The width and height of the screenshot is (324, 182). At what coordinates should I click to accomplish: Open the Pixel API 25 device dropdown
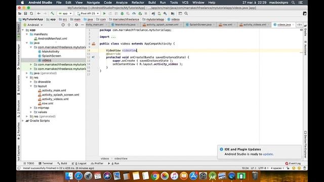88,14
